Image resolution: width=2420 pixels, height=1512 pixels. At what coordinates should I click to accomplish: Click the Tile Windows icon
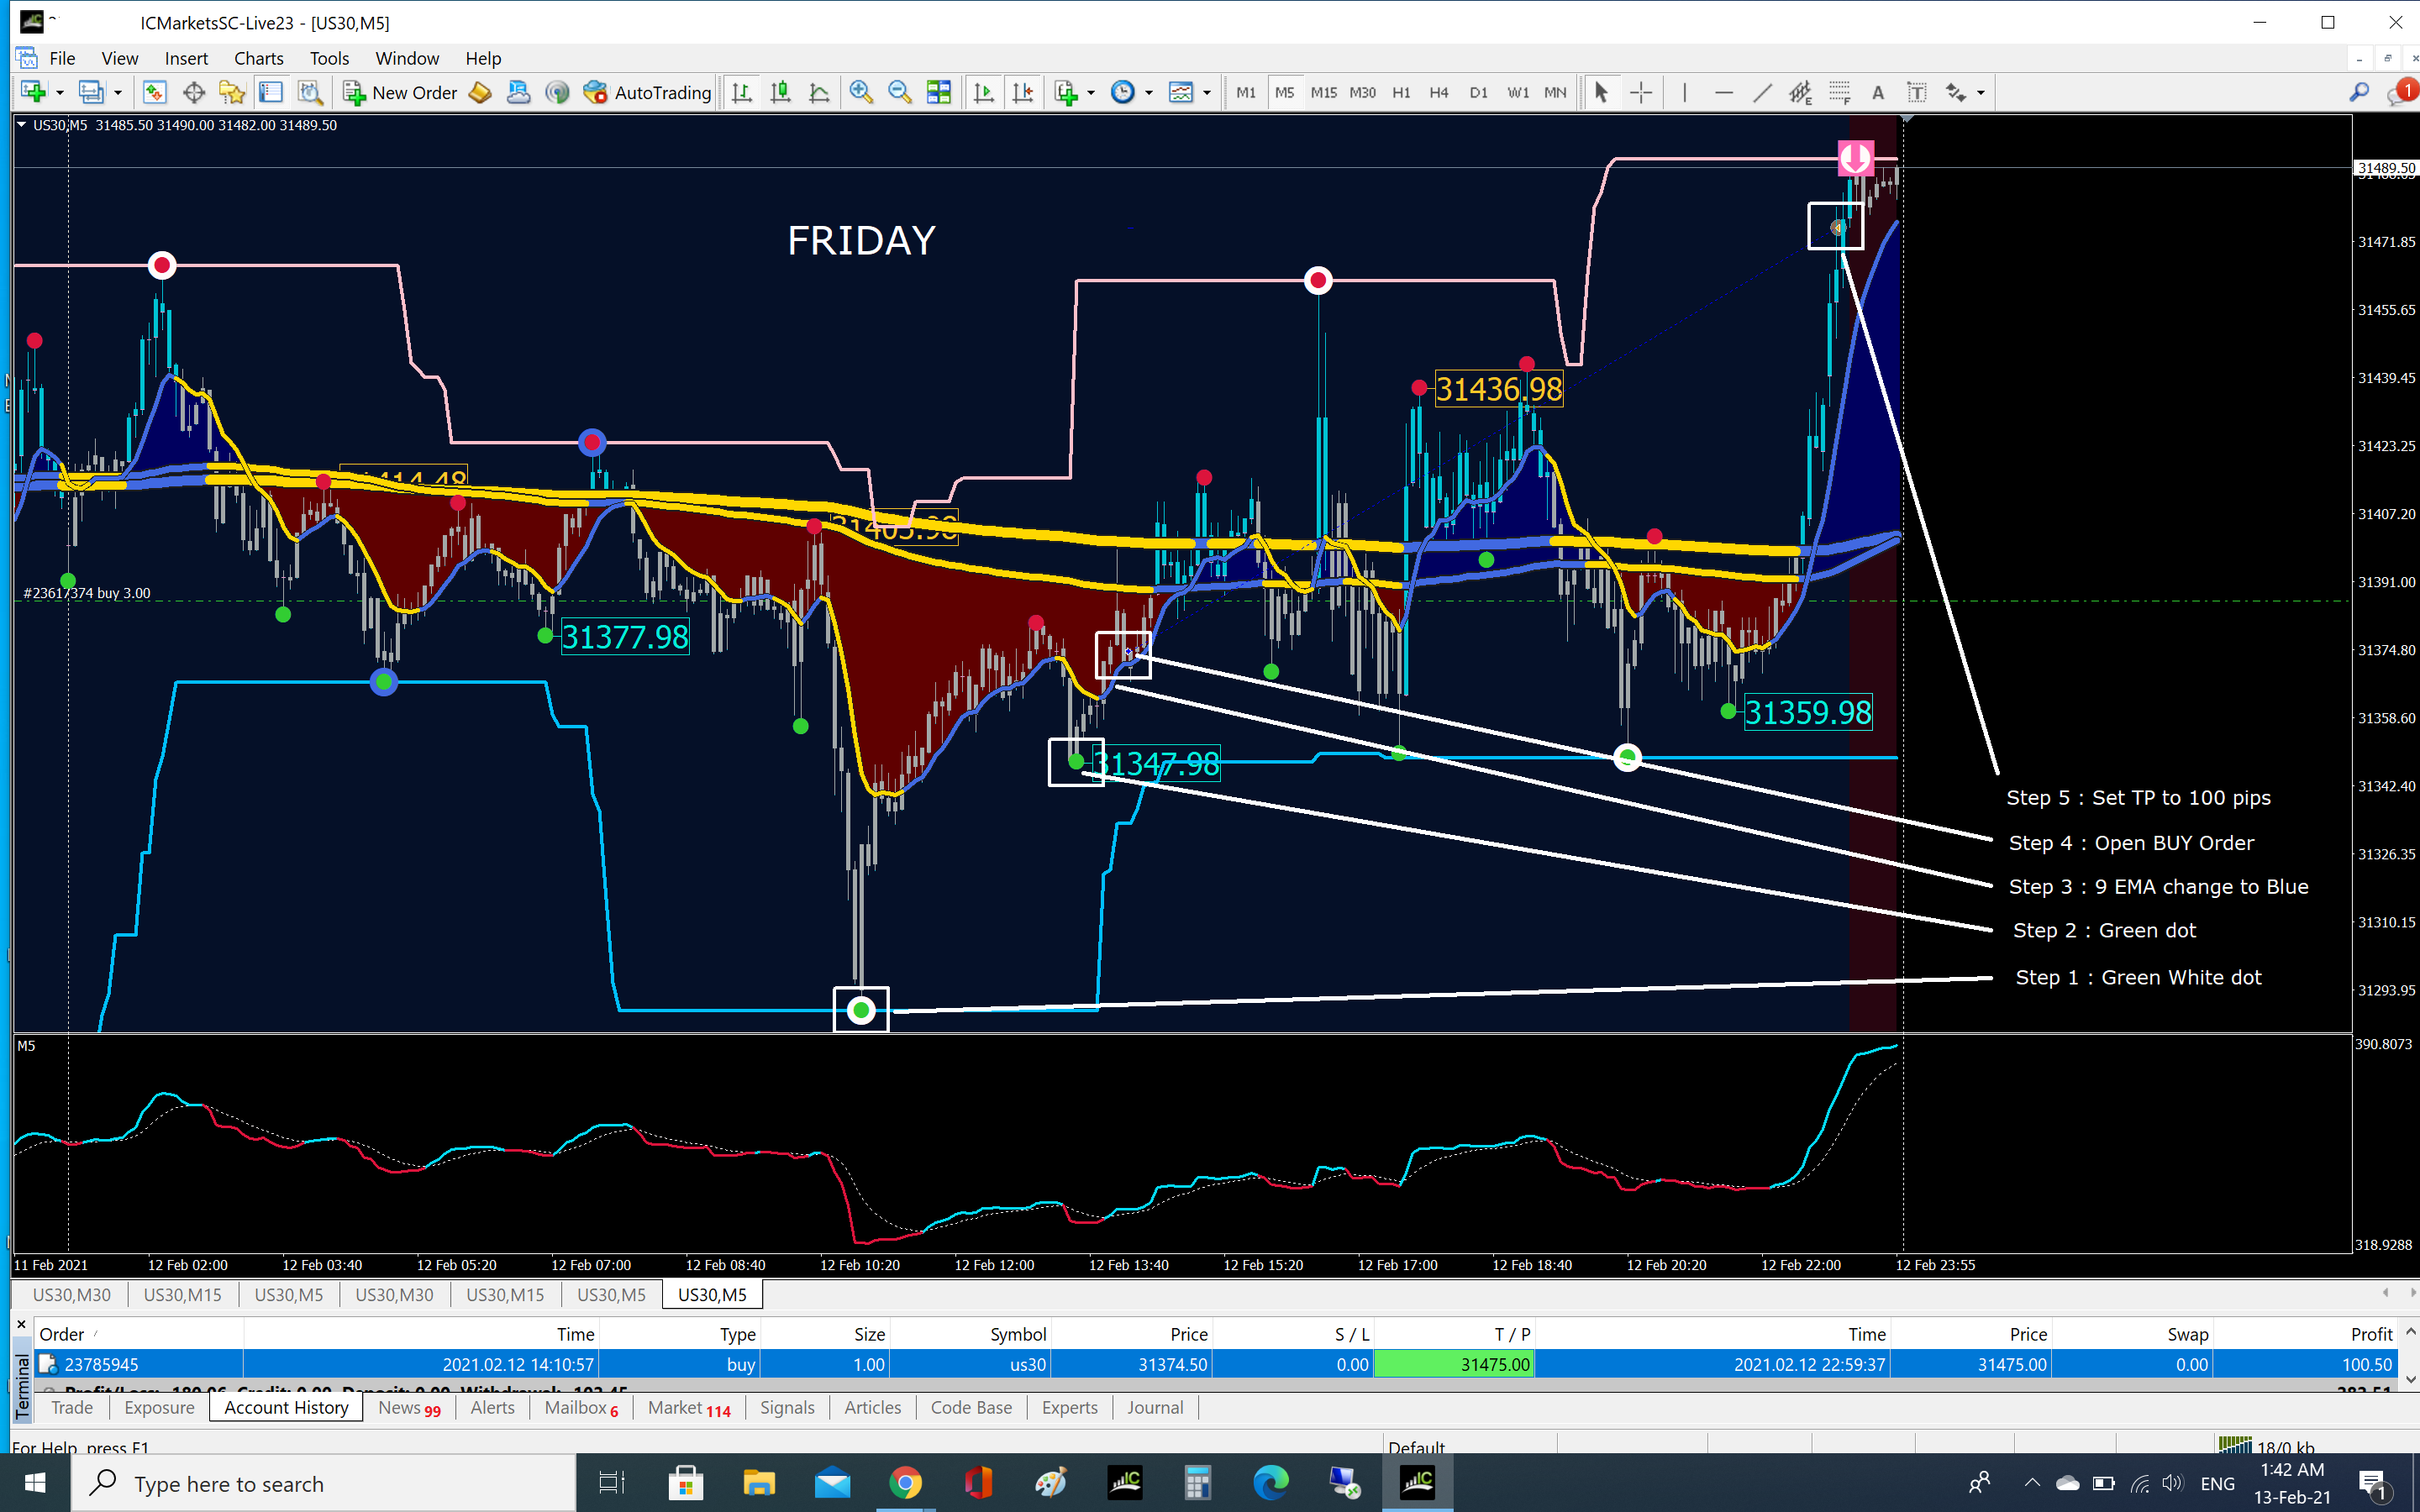point(938,93)
